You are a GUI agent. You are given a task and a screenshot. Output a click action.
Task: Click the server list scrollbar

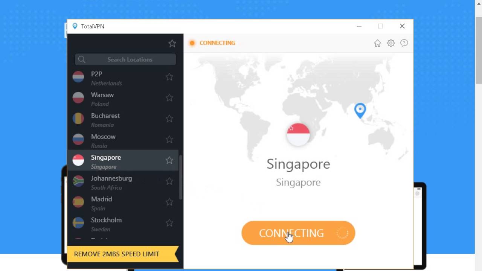181,177
